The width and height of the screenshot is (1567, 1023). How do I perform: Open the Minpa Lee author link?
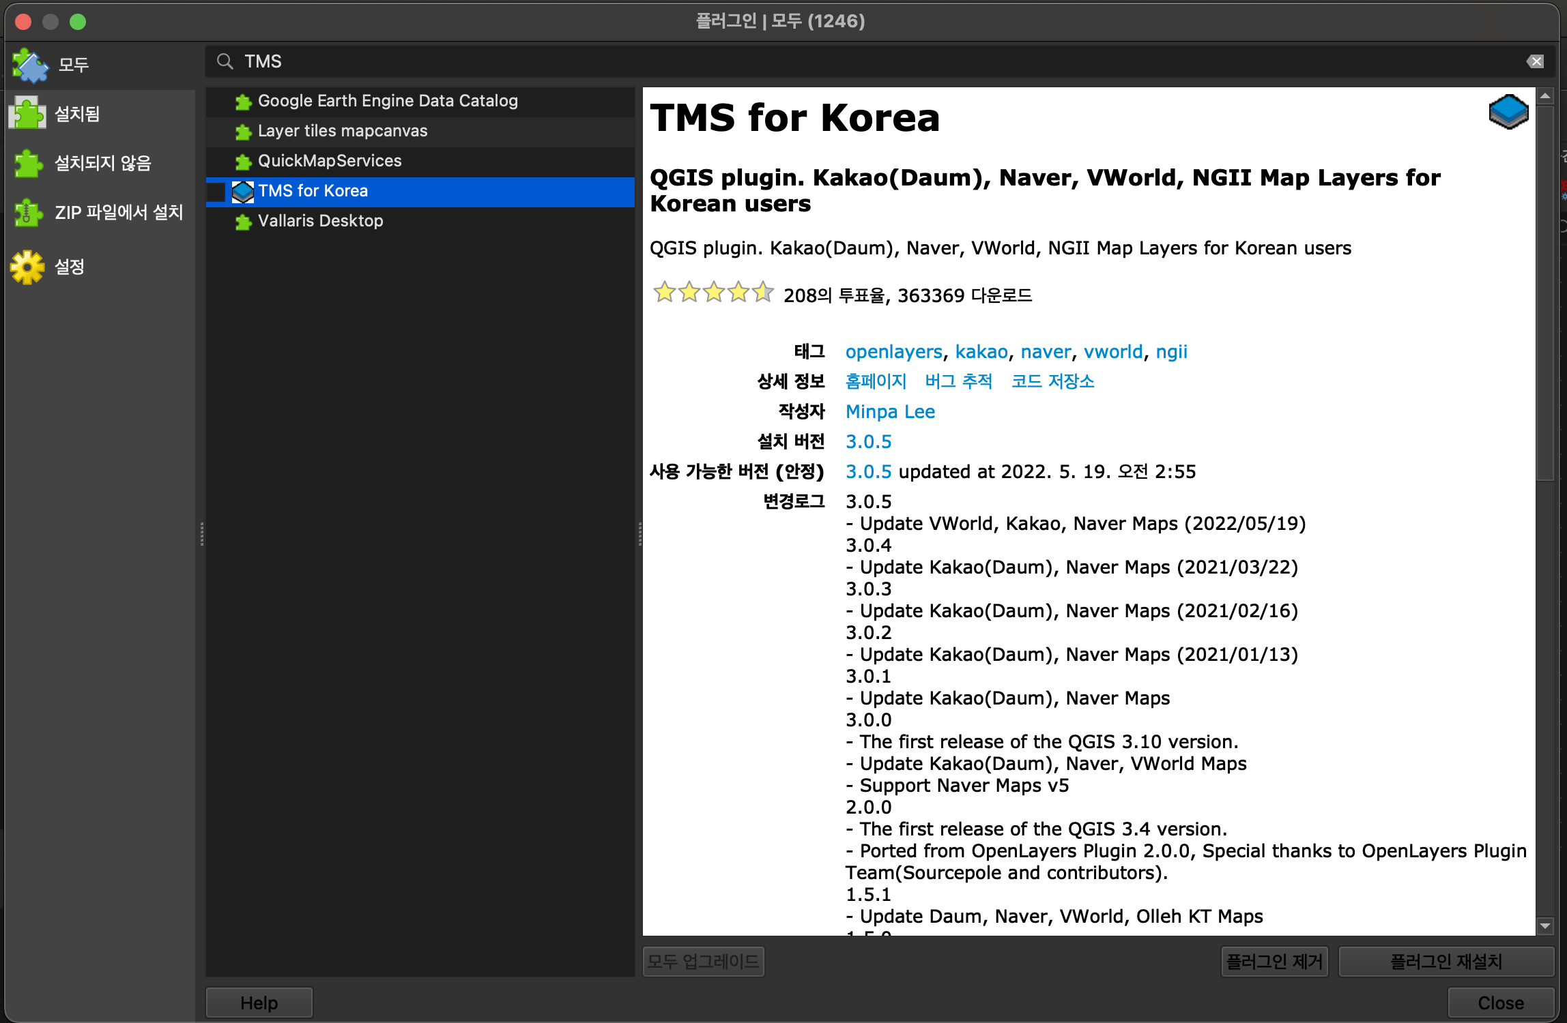[890, 412]
